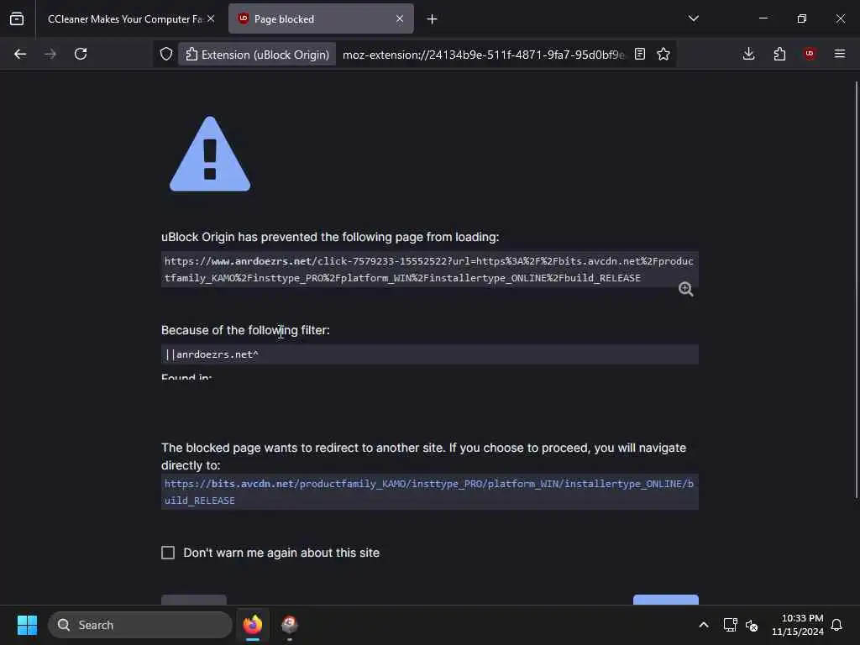Close the Page blocked tab
The image size is (860, 645).
point(400,18)
